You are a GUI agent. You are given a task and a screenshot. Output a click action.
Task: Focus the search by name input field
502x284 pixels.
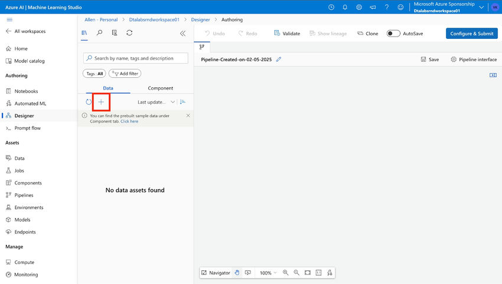click(x=136, y=58)
